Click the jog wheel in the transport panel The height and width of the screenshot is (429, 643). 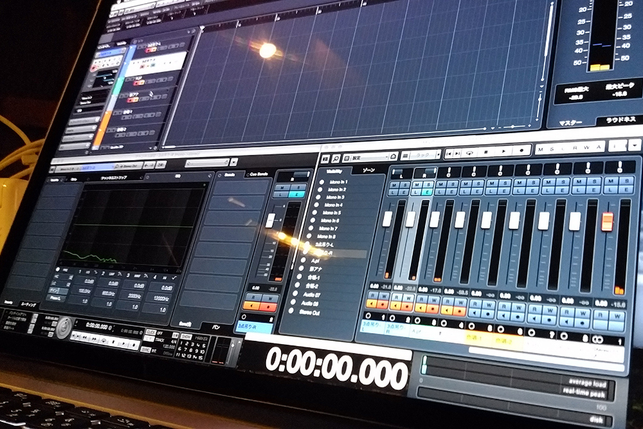pyautogui.click(x=63, y=328)
